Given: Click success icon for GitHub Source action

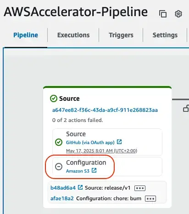Looking at the screenshot, I should pos(59,142).
